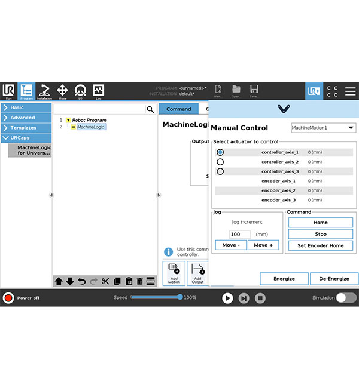Screen dimensions: 359x388
Task: Select the Program icon in header
Action: [x=26, y=91]
